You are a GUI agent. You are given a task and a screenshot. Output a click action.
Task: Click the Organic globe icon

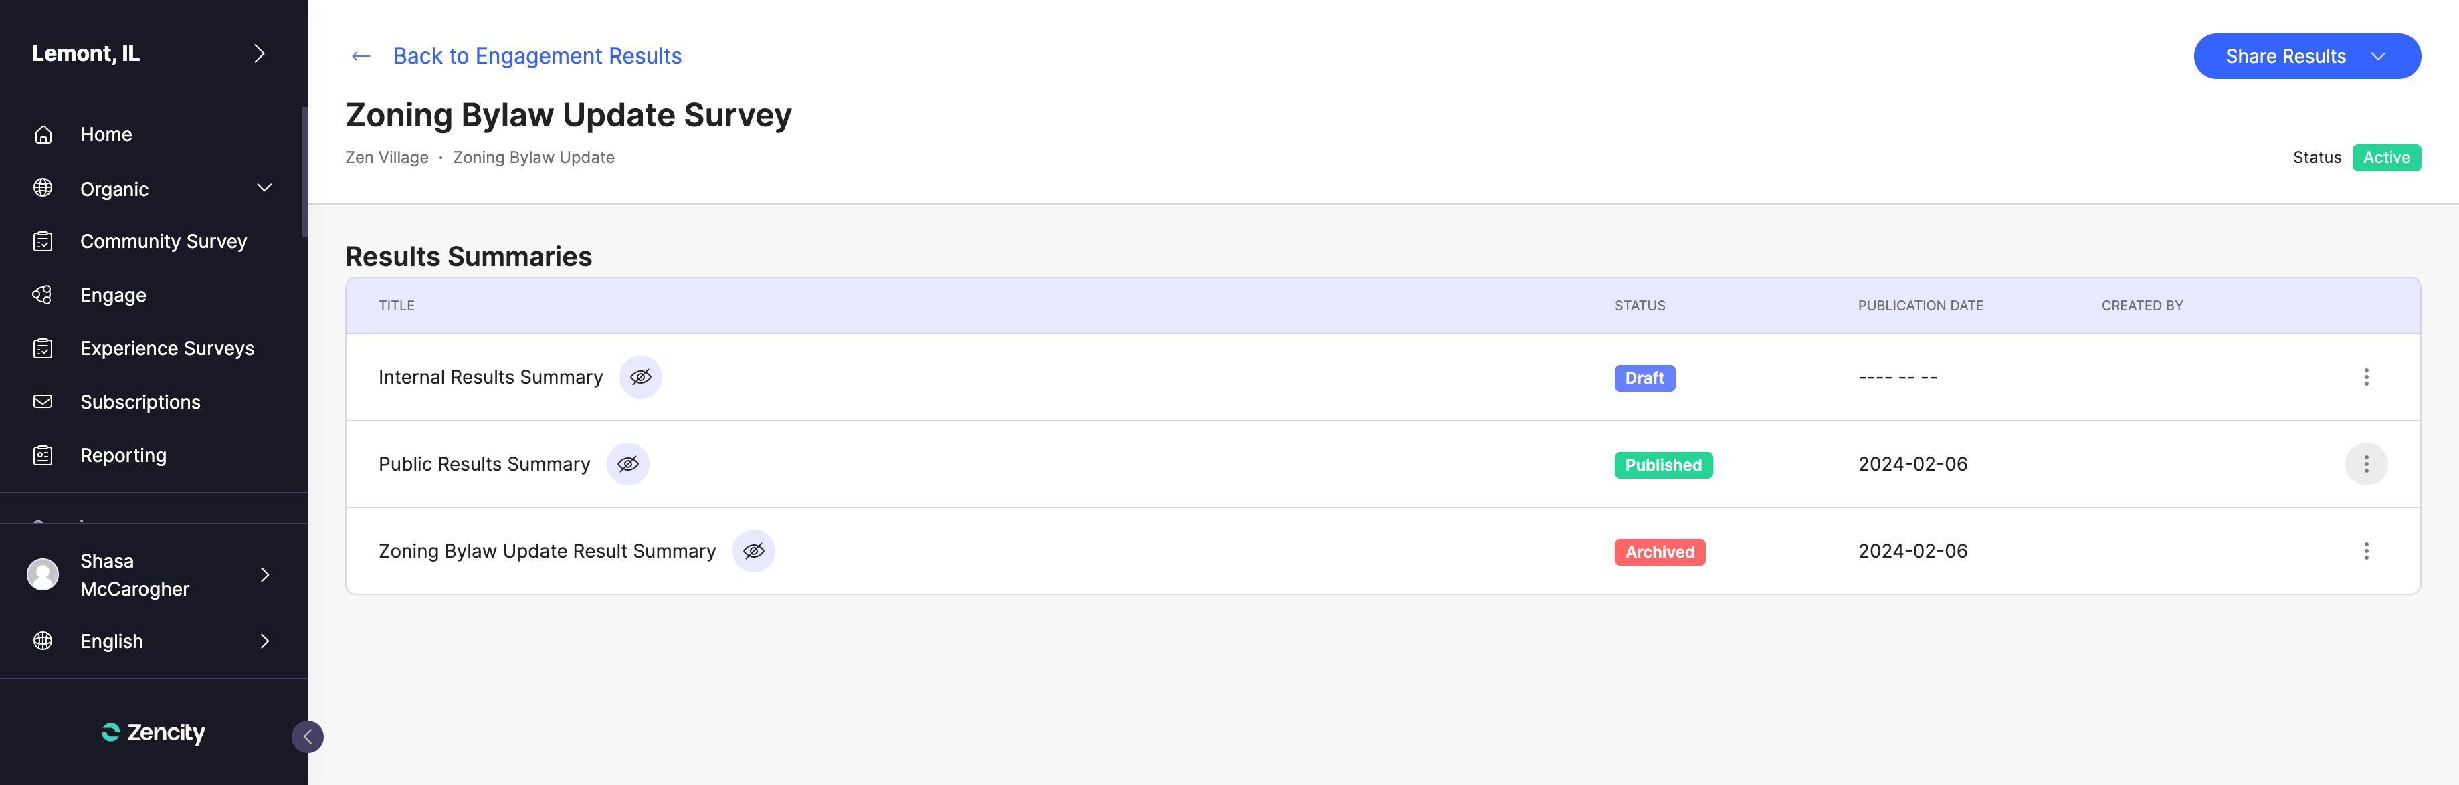(43, 188)
